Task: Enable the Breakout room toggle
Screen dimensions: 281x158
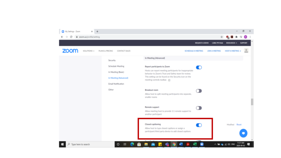Action: (x=199, y=91)
